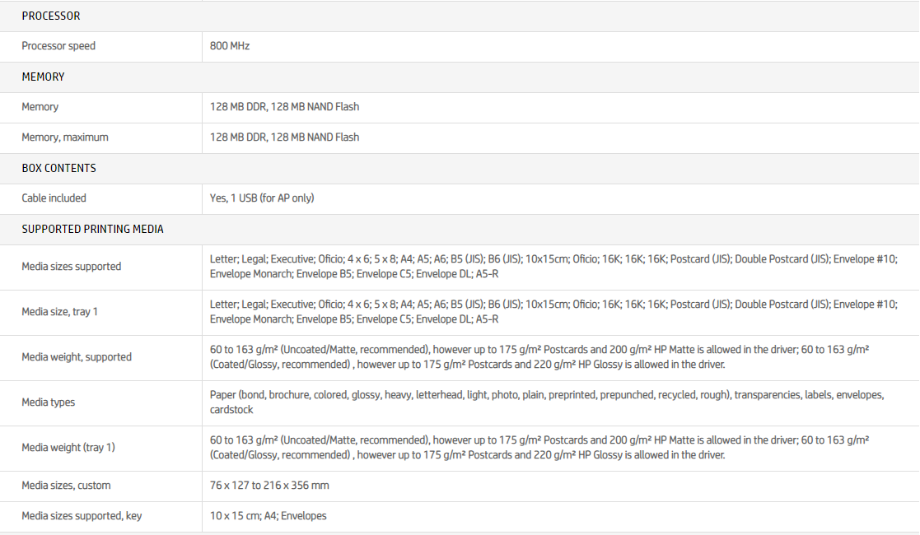Click the 76 x 127 to 216 x 356 mm value

click(x=269, y=486)
